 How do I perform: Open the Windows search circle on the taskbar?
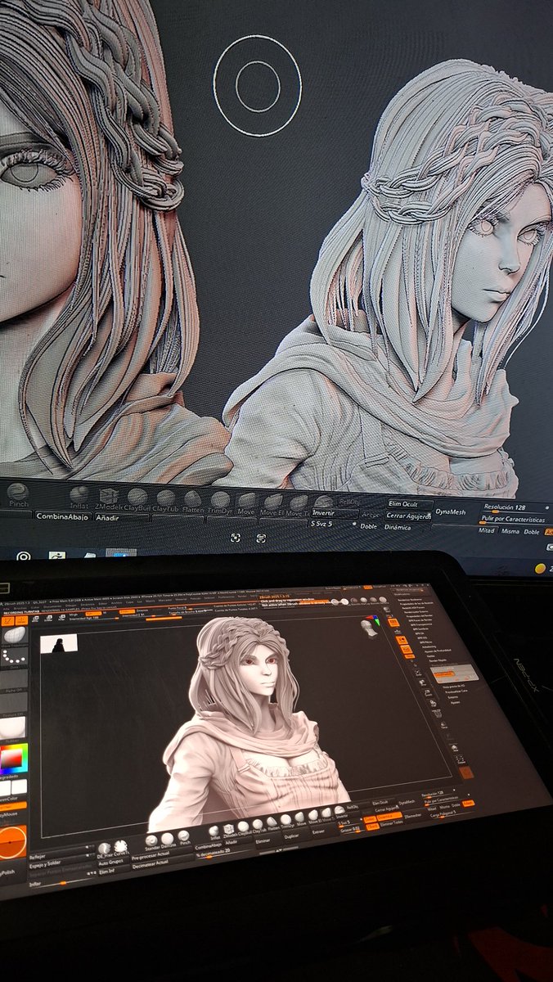[x=23, y=556]
